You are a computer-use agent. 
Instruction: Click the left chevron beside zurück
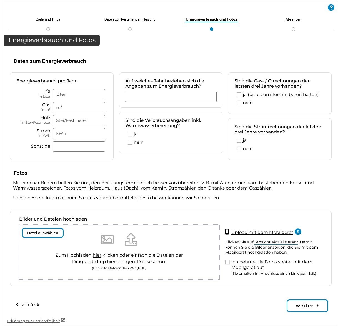point(17,304)
